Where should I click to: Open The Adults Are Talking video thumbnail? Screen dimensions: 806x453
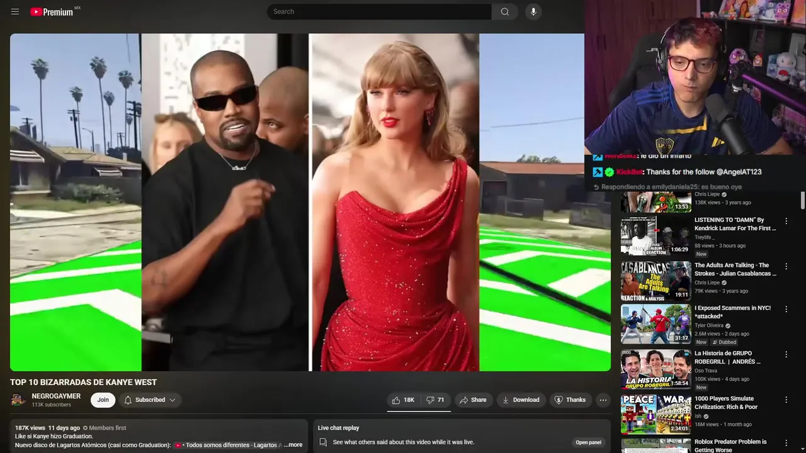click(x=656, y=280)
